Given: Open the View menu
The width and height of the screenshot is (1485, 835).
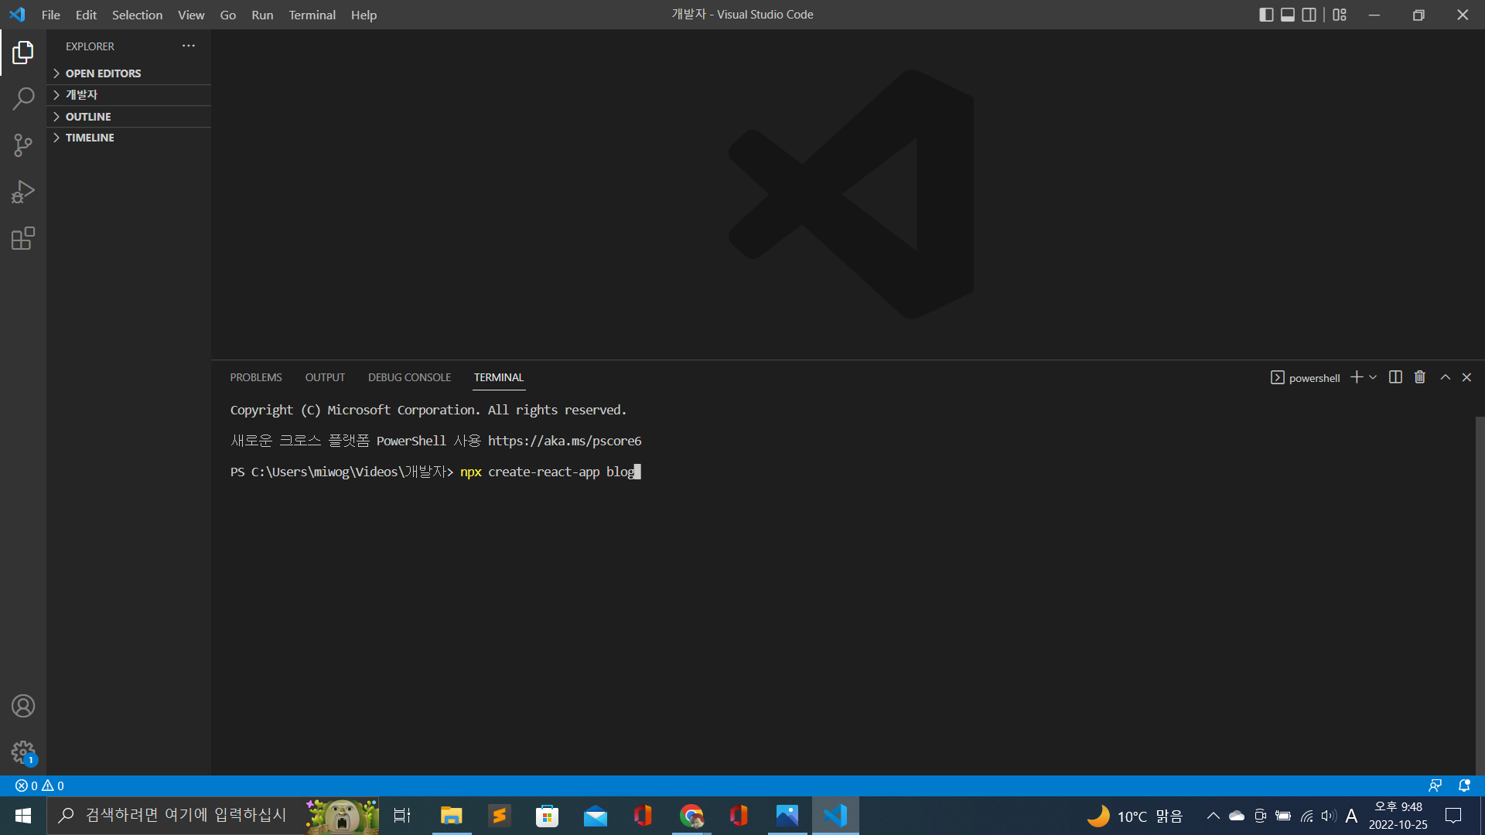Looking at the screenshot, I should (x=191, y=15).
